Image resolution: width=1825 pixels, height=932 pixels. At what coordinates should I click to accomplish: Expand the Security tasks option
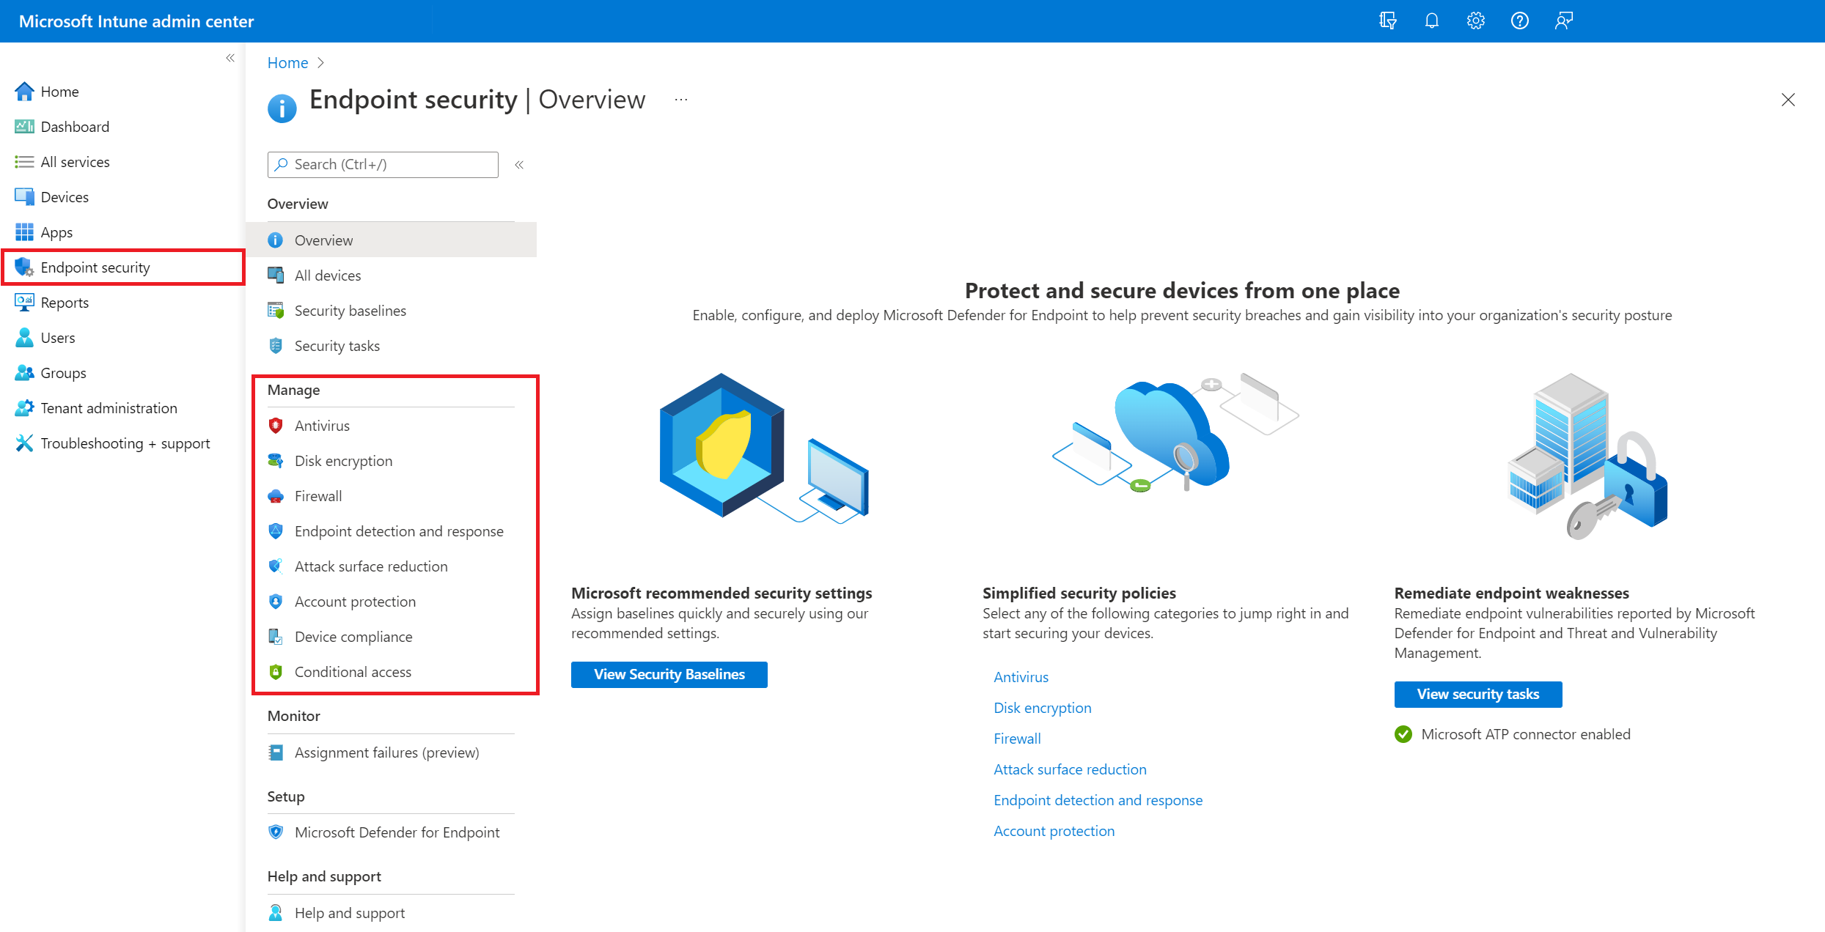(x=335, y=345)
